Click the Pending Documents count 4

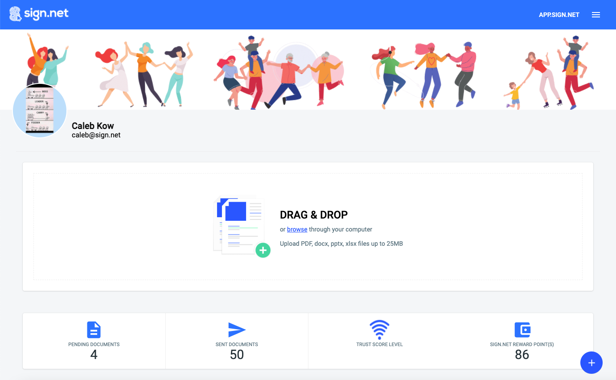[x=94, y=355]
